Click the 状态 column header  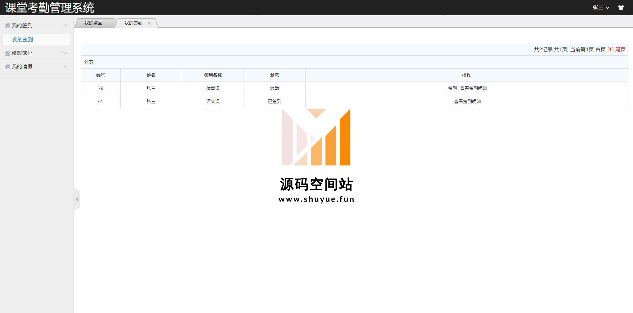(x=275, y=75)
